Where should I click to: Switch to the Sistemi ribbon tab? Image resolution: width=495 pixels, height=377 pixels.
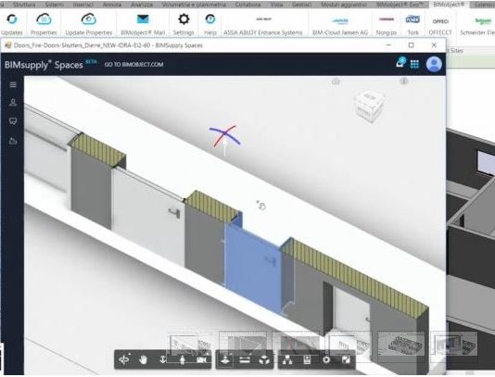[x=54, y=5]
